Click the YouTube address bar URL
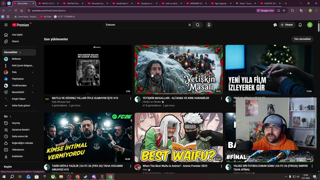The height and width of the screenshot is (180, 320). point(49,10)
